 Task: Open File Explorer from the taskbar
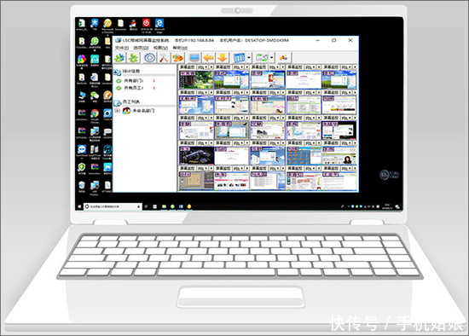pyautogui.click(x=164, y=206)
